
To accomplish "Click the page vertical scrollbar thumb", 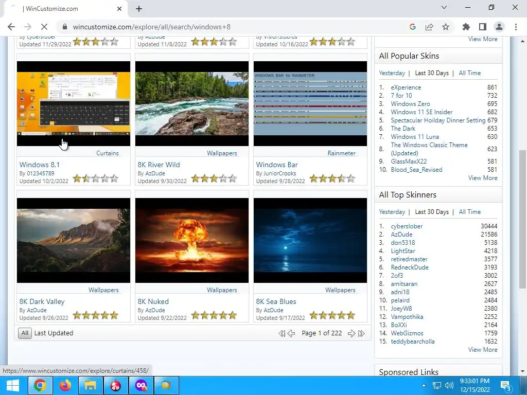I will (522, 219).
